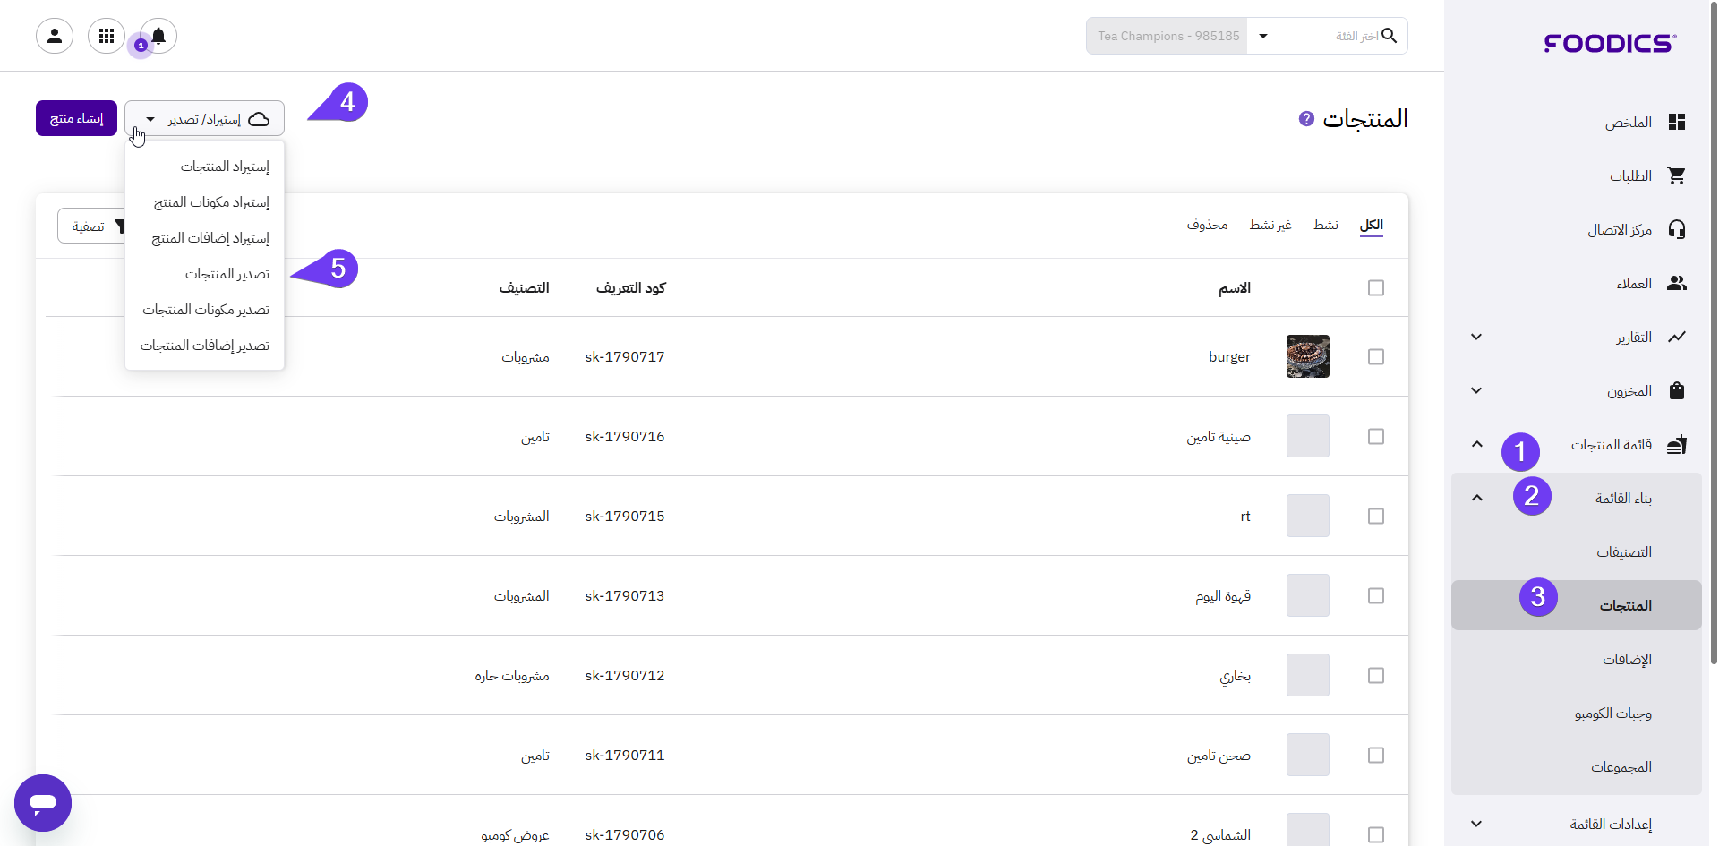Image resolution: width=1719 pixels, height=846 pixels.
Task: Click the إنشاء منتج button
Action: [76, 118]
